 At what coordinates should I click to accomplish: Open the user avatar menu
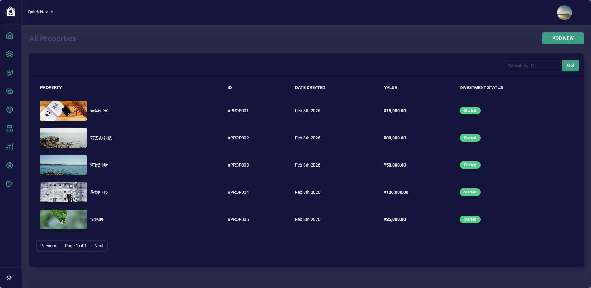564,13
